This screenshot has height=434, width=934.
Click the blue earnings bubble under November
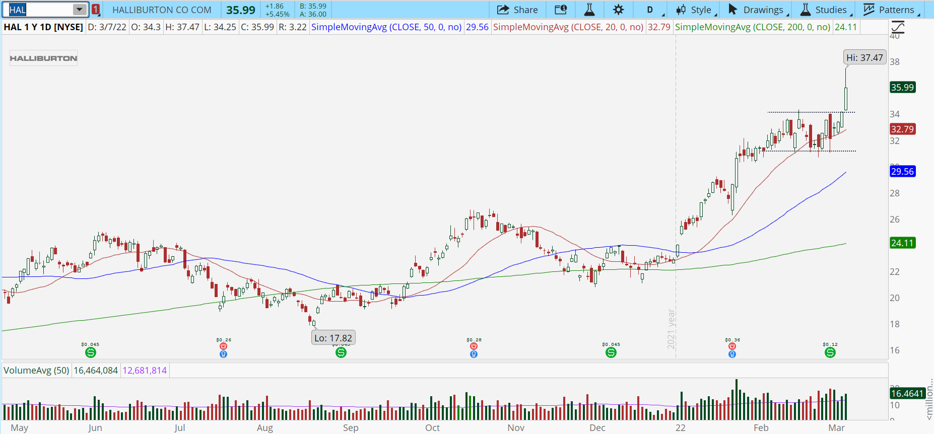point(474,354)
